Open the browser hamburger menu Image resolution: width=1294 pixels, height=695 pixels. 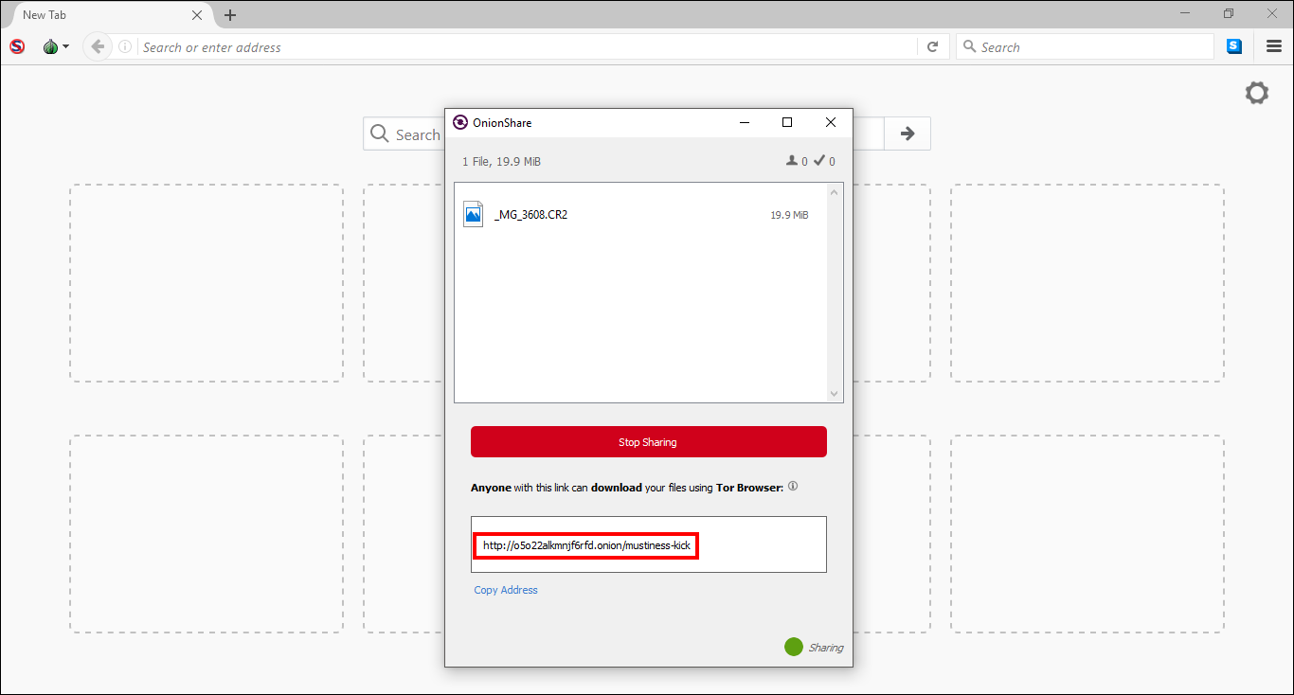click(x=1274, y=46)
